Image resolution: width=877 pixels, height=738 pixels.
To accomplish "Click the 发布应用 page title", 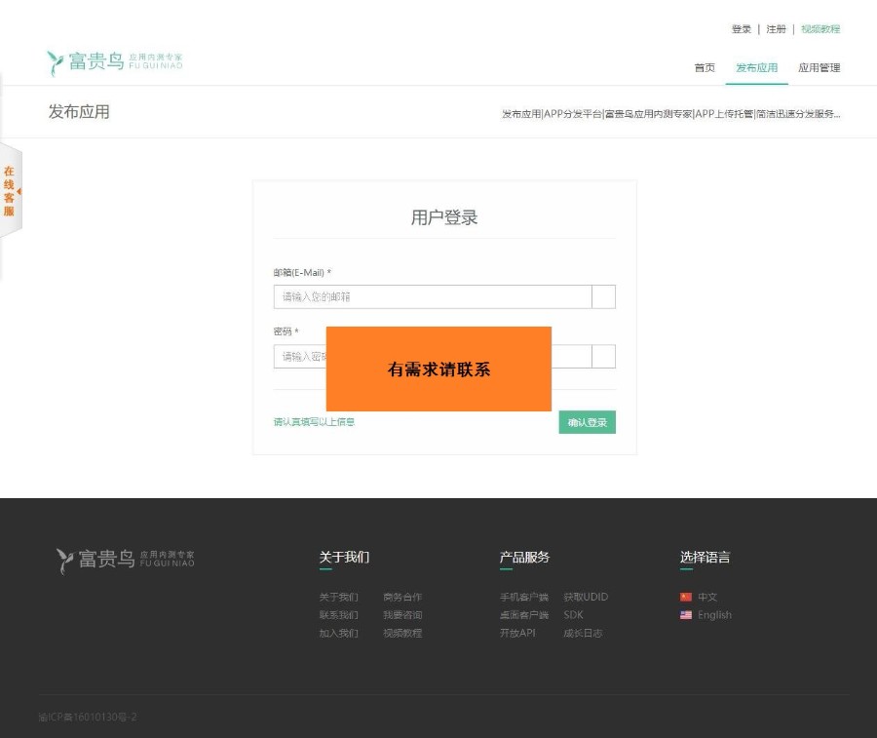I will point(79,111).
